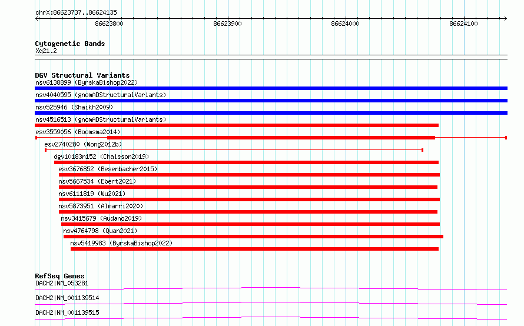This screenshot has height=326, width=524.
Task: Click gene label DACH2|NM_001139514
Action: pos(67,298)
